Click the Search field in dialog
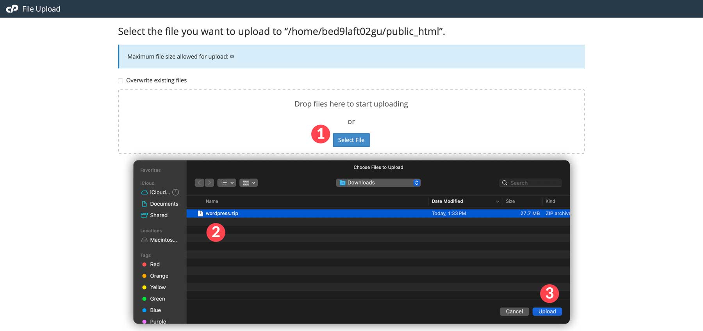Viewport: 703px width, 331px height. (530, 183)
